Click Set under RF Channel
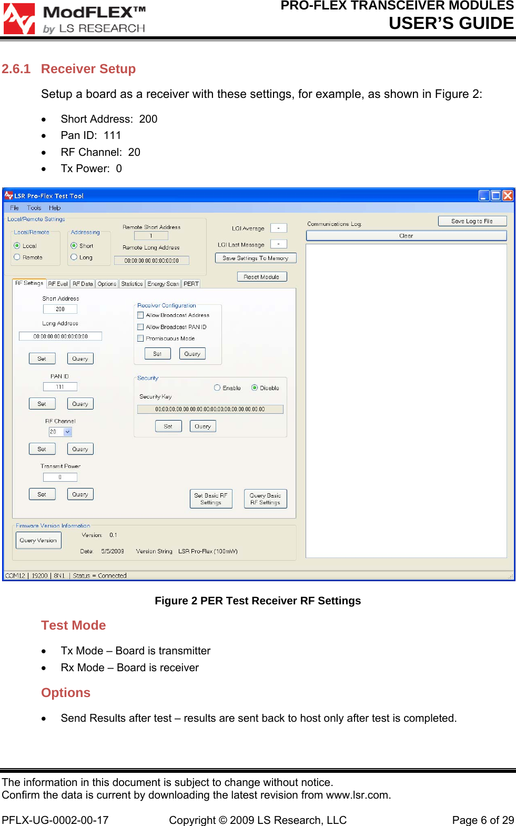Screen dimensions: 516x826 point(42,449)
